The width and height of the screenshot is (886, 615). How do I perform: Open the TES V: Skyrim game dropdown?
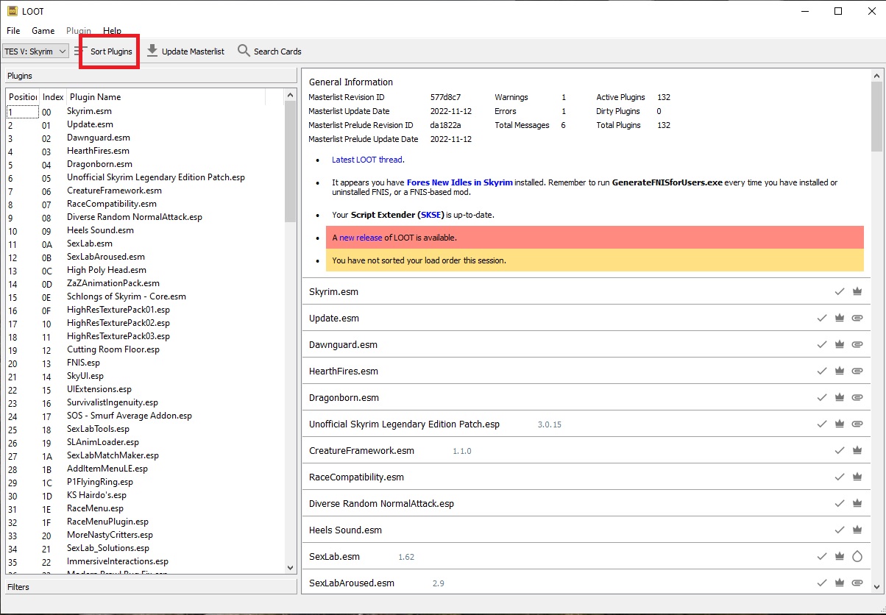(35, 51)
